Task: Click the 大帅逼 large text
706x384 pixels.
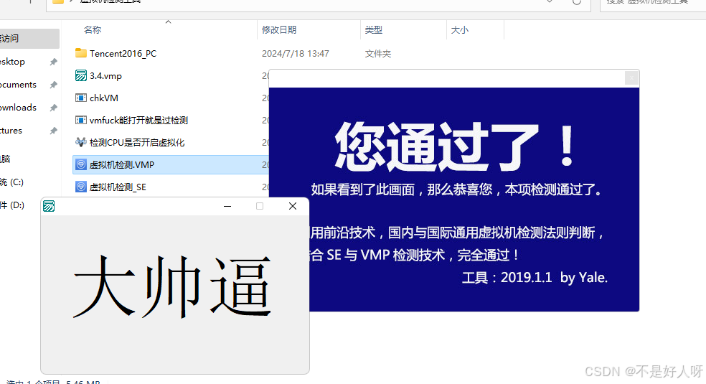Action: click(172, 286)
